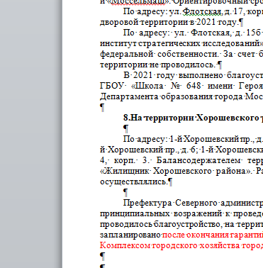Click the word "Балансодержателем"
263x268 pixels.
point(199,160)
